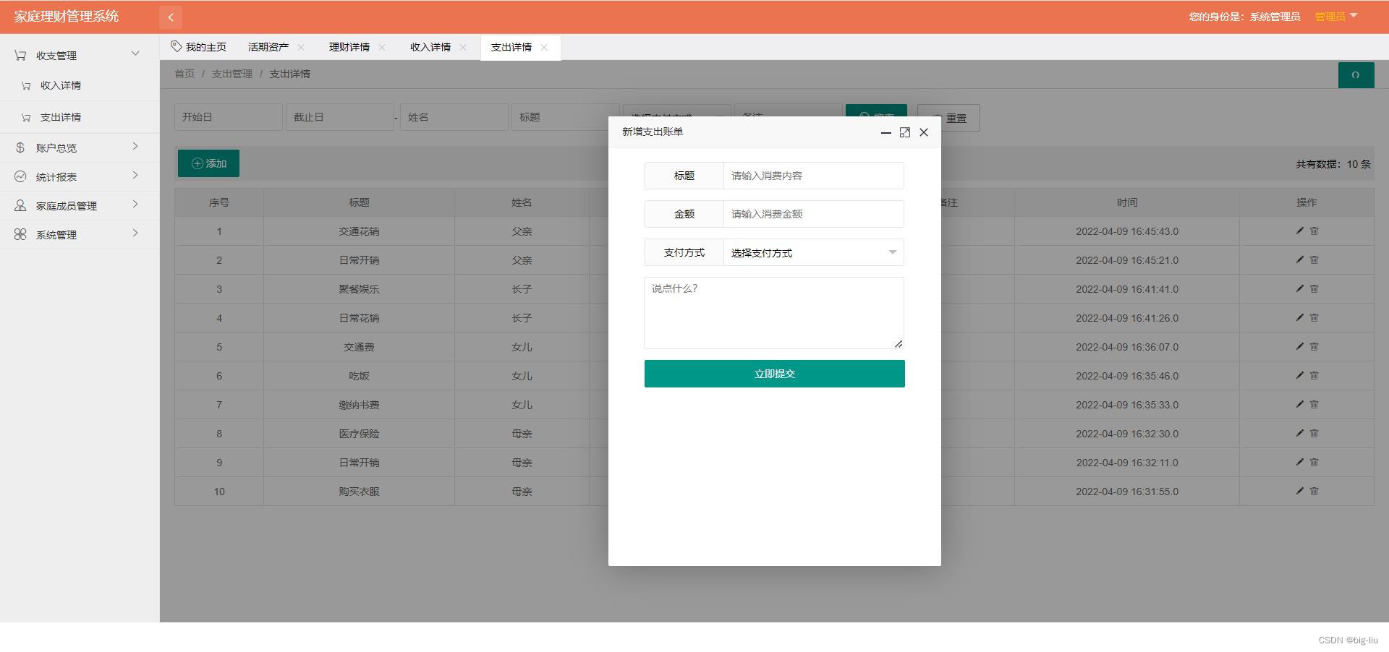The image size is (1389, 652).
Task: Focus the 标题 input in dialog
Action: (814, 176)
